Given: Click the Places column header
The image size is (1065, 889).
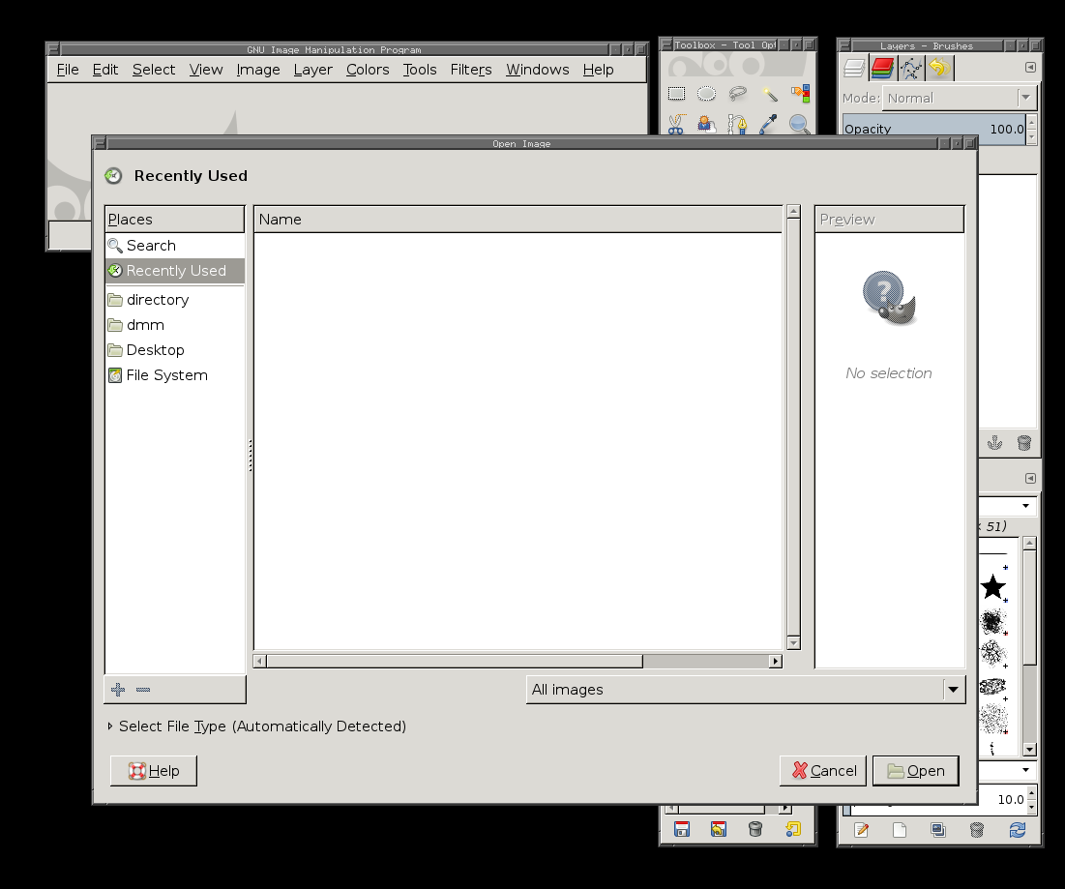Looking at the screenshot, I should coord(174,220).
